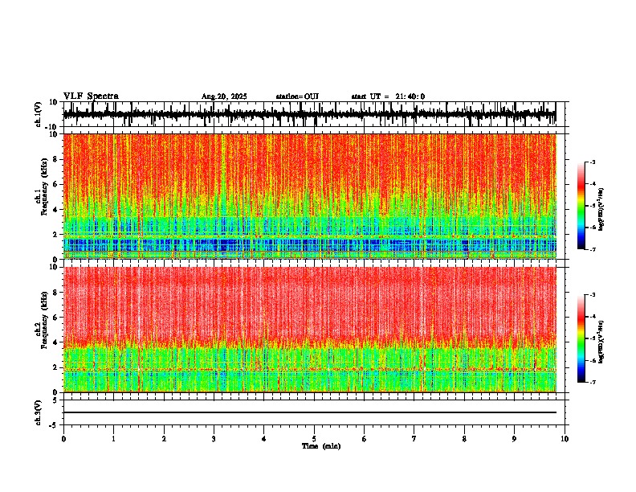Click time axis tick label "9"

514,439
